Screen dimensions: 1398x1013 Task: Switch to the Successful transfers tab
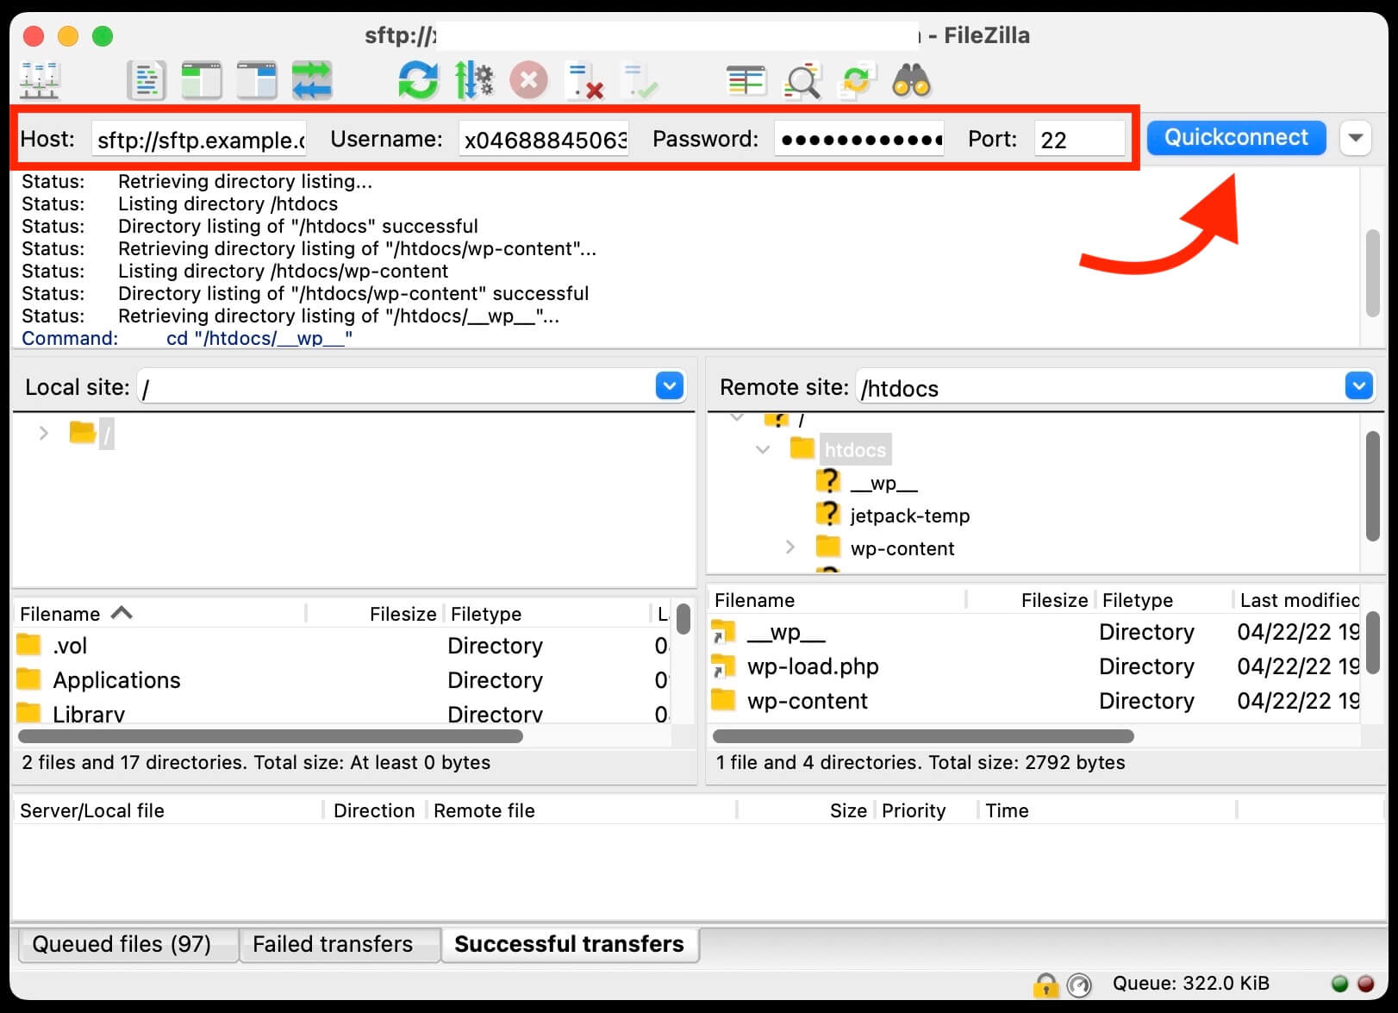[569, 944]
